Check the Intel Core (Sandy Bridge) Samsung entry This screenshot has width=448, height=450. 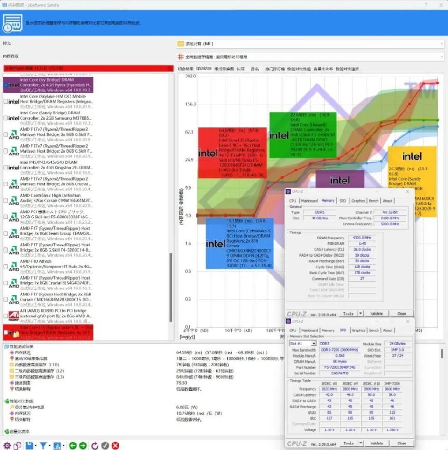6,118
